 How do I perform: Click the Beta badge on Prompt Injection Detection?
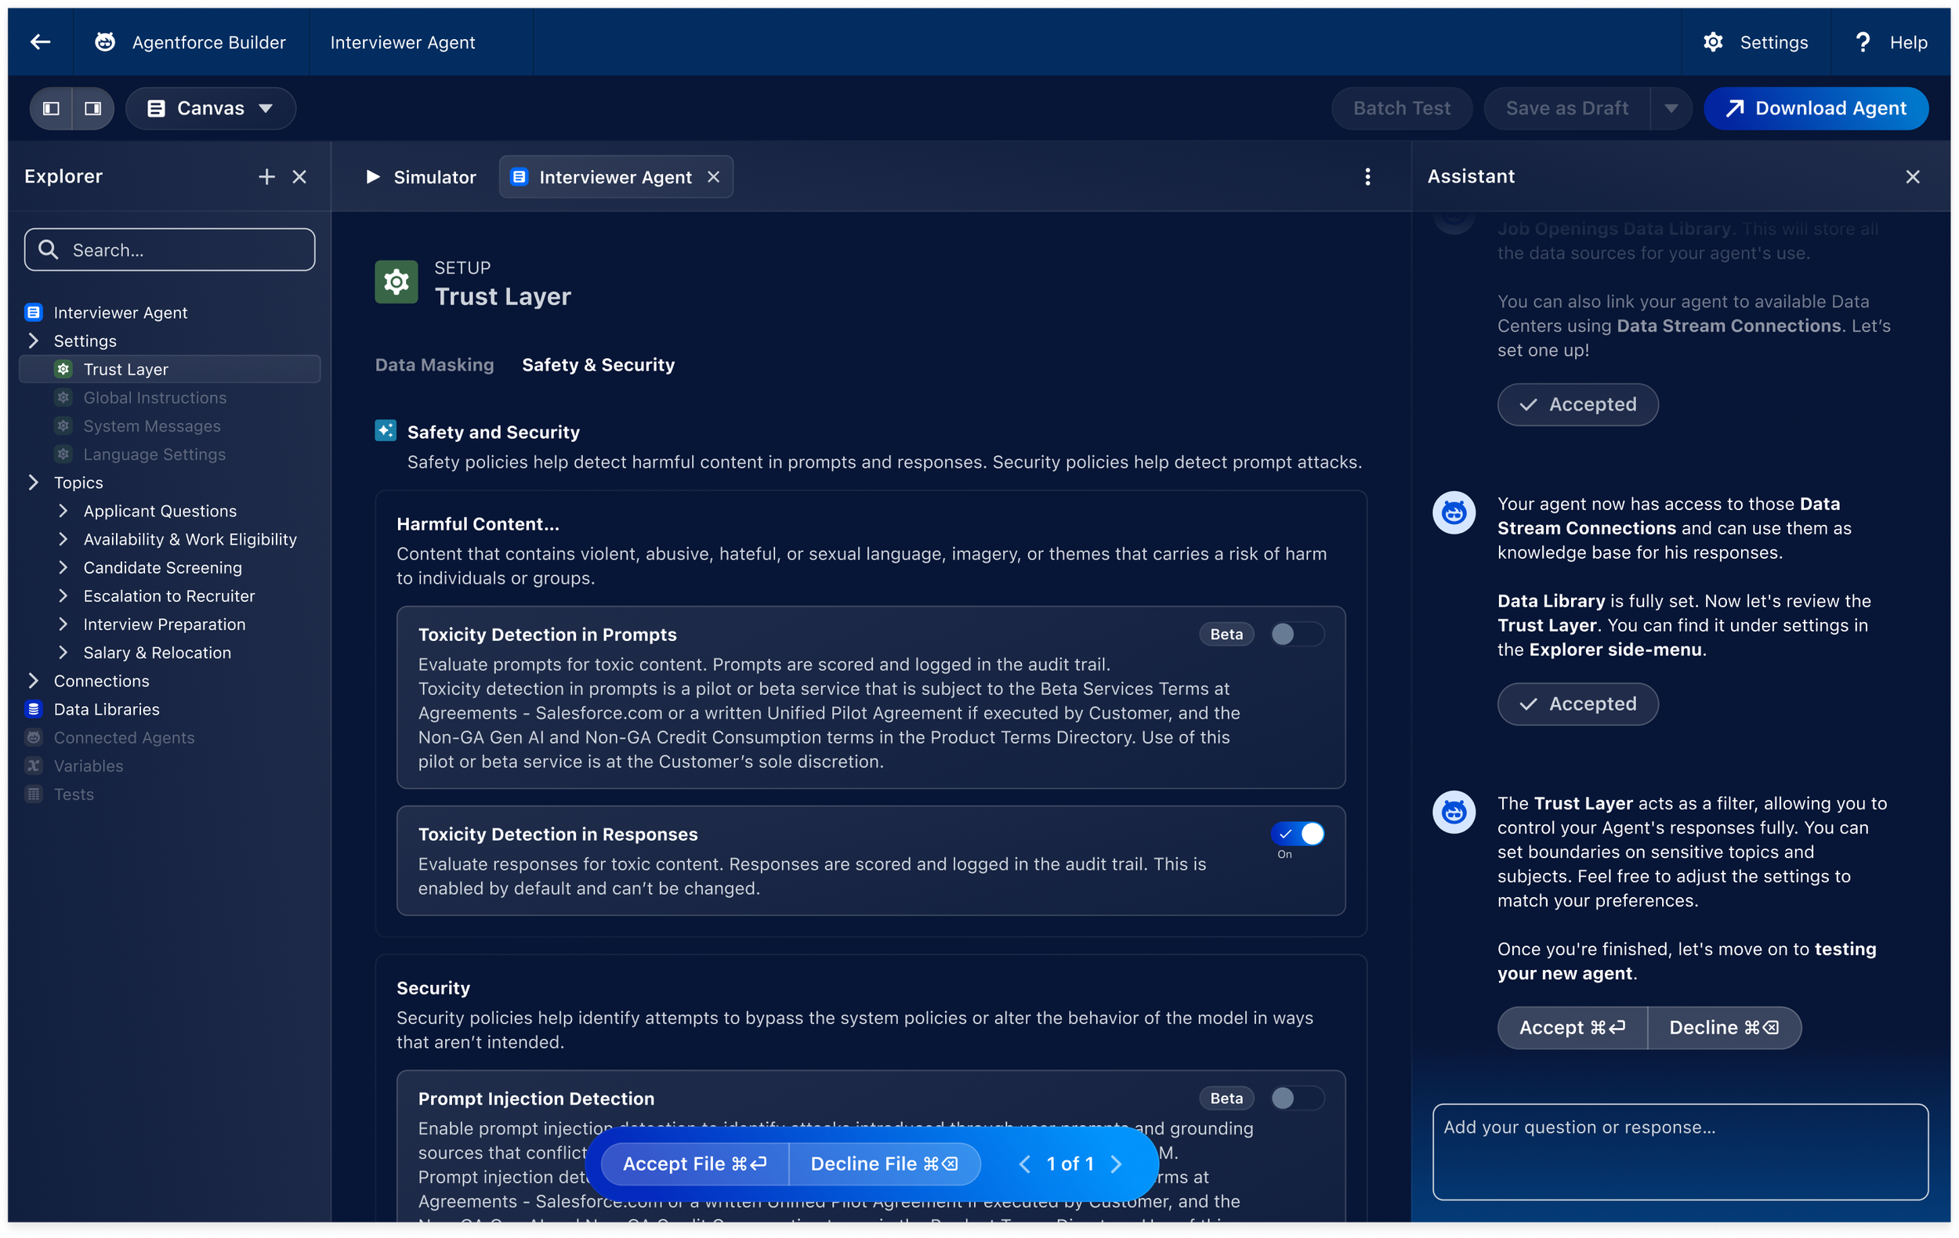click(x=1226, y=1098)
